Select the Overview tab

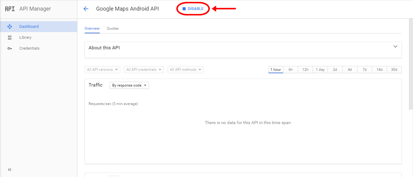pyautogui.click(x=92, y=28)
